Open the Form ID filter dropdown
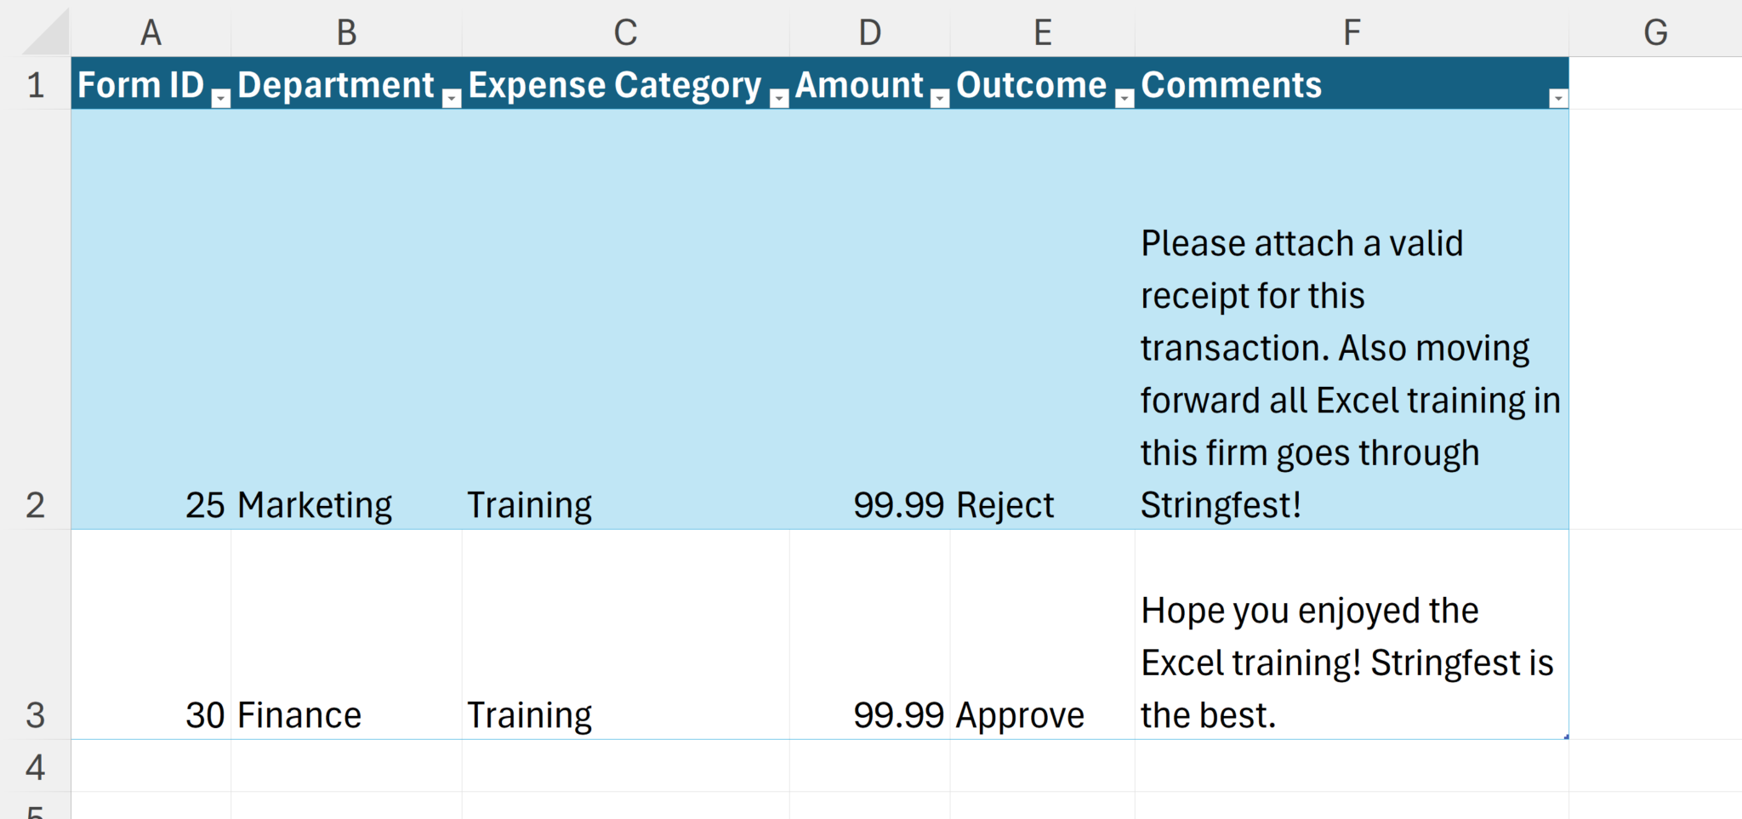This screenshot has width=1742, height=819. coord(220,99)
